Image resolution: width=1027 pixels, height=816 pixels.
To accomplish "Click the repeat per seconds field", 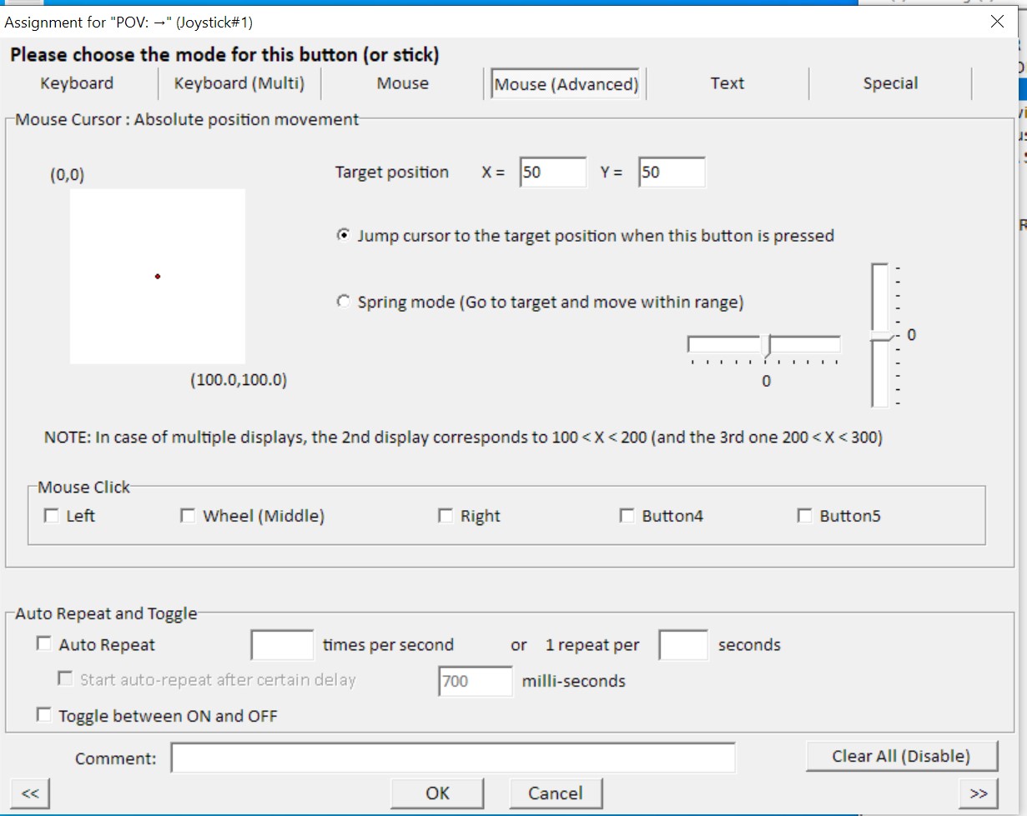I will pos(683,645).
